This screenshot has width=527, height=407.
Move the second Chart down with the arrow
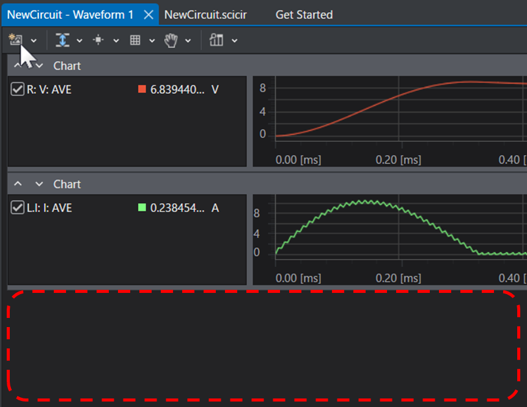39,184
